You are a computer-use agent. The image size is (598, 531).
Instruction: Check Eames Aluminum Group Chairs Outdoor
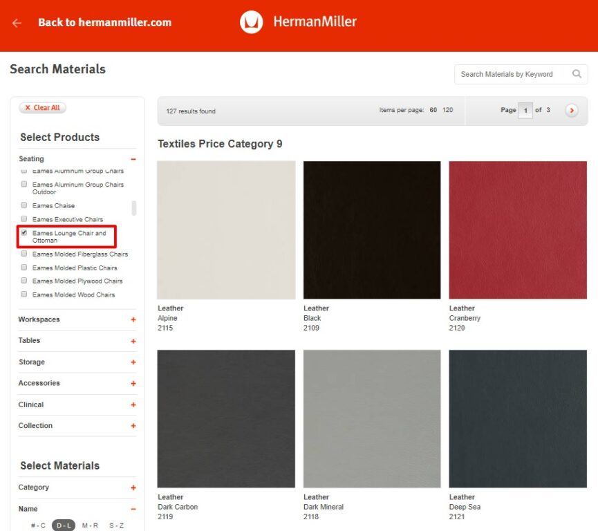point(24,184)
